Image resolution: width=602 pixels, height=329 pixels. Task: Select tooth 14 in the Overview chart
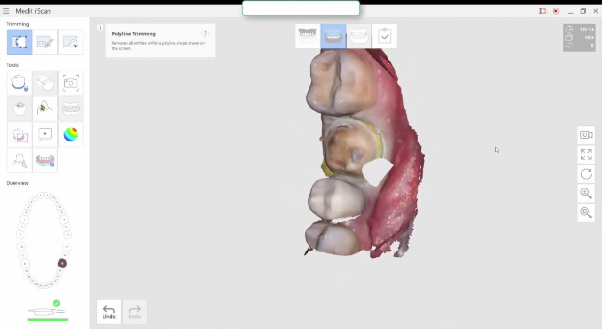[x=64, y=219]
